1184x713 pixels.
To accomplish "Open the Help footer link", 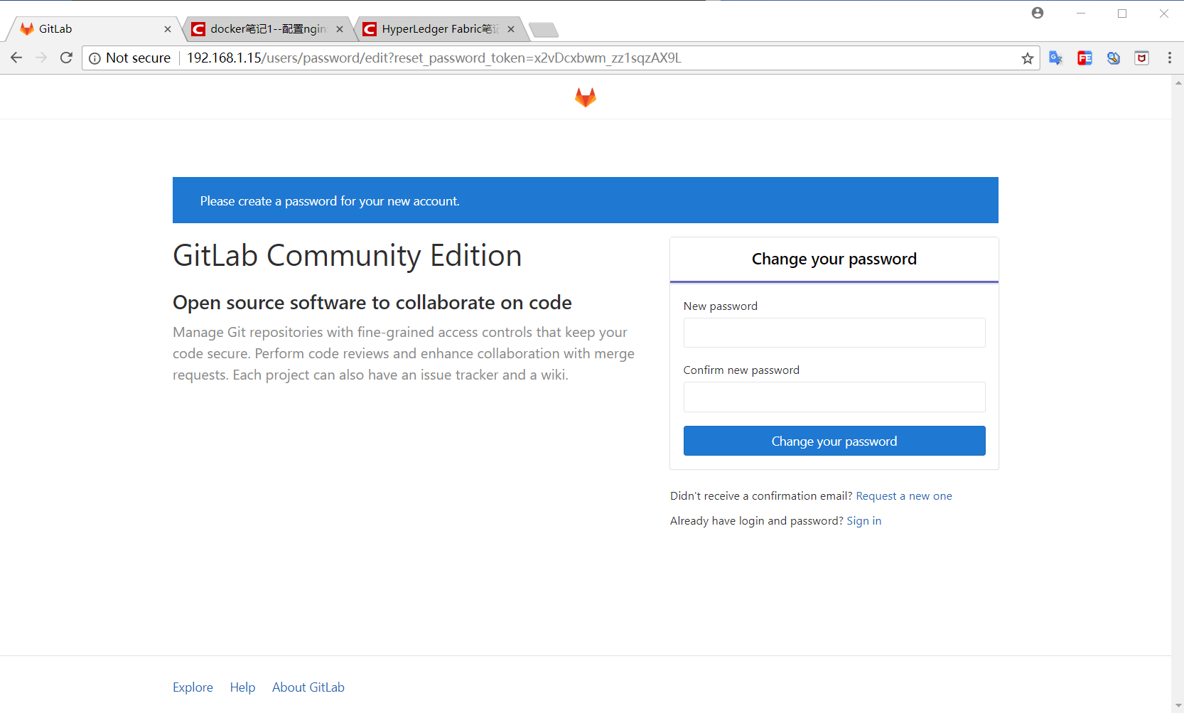I will click(x=242, y=687).
